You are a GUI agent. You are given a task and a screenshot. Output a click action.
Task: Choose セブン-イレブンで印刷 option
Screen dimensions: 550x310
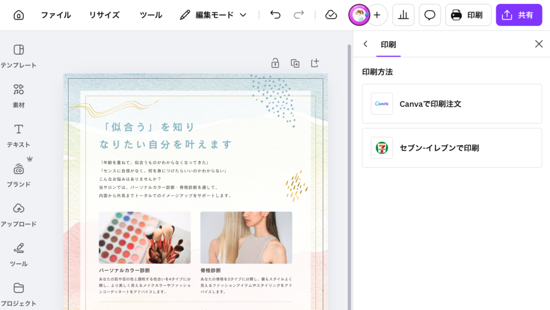[452, 148]
